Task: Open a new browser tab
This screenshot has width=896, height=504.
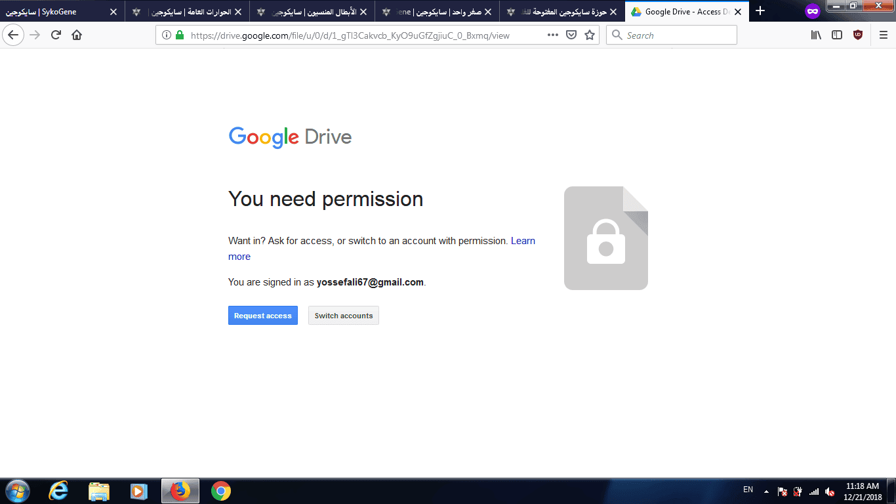Action: 760,11
